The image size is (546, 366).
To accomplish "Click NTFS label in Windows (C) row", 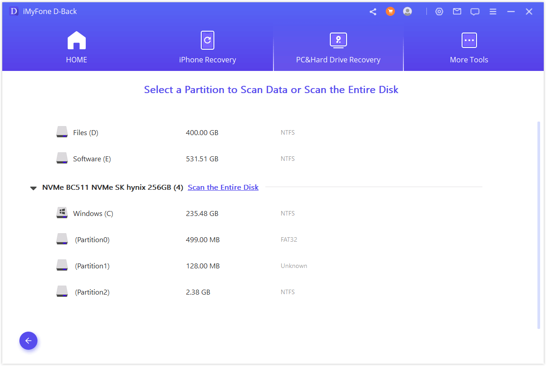I will (x=287, y=213).
